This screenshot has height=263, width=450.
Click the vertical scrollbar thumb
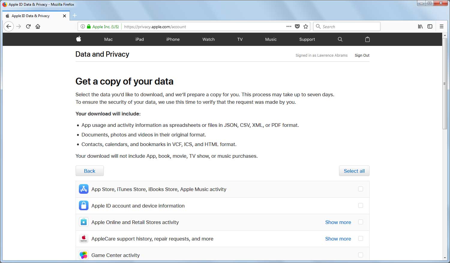pos(445,83)
